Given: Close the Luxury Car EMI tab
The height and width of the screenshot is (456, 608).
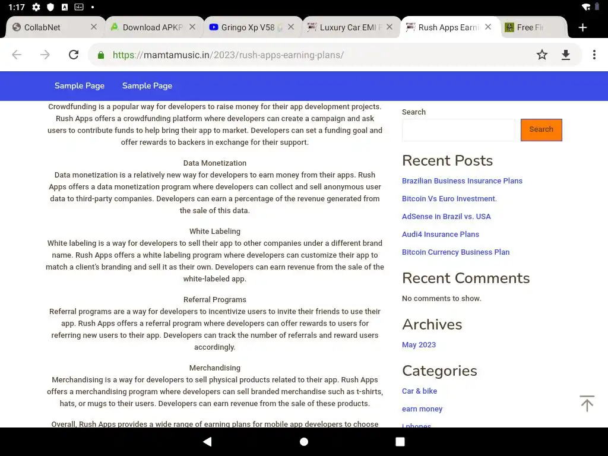Looking at the screenshot, I should click(389, 27).
